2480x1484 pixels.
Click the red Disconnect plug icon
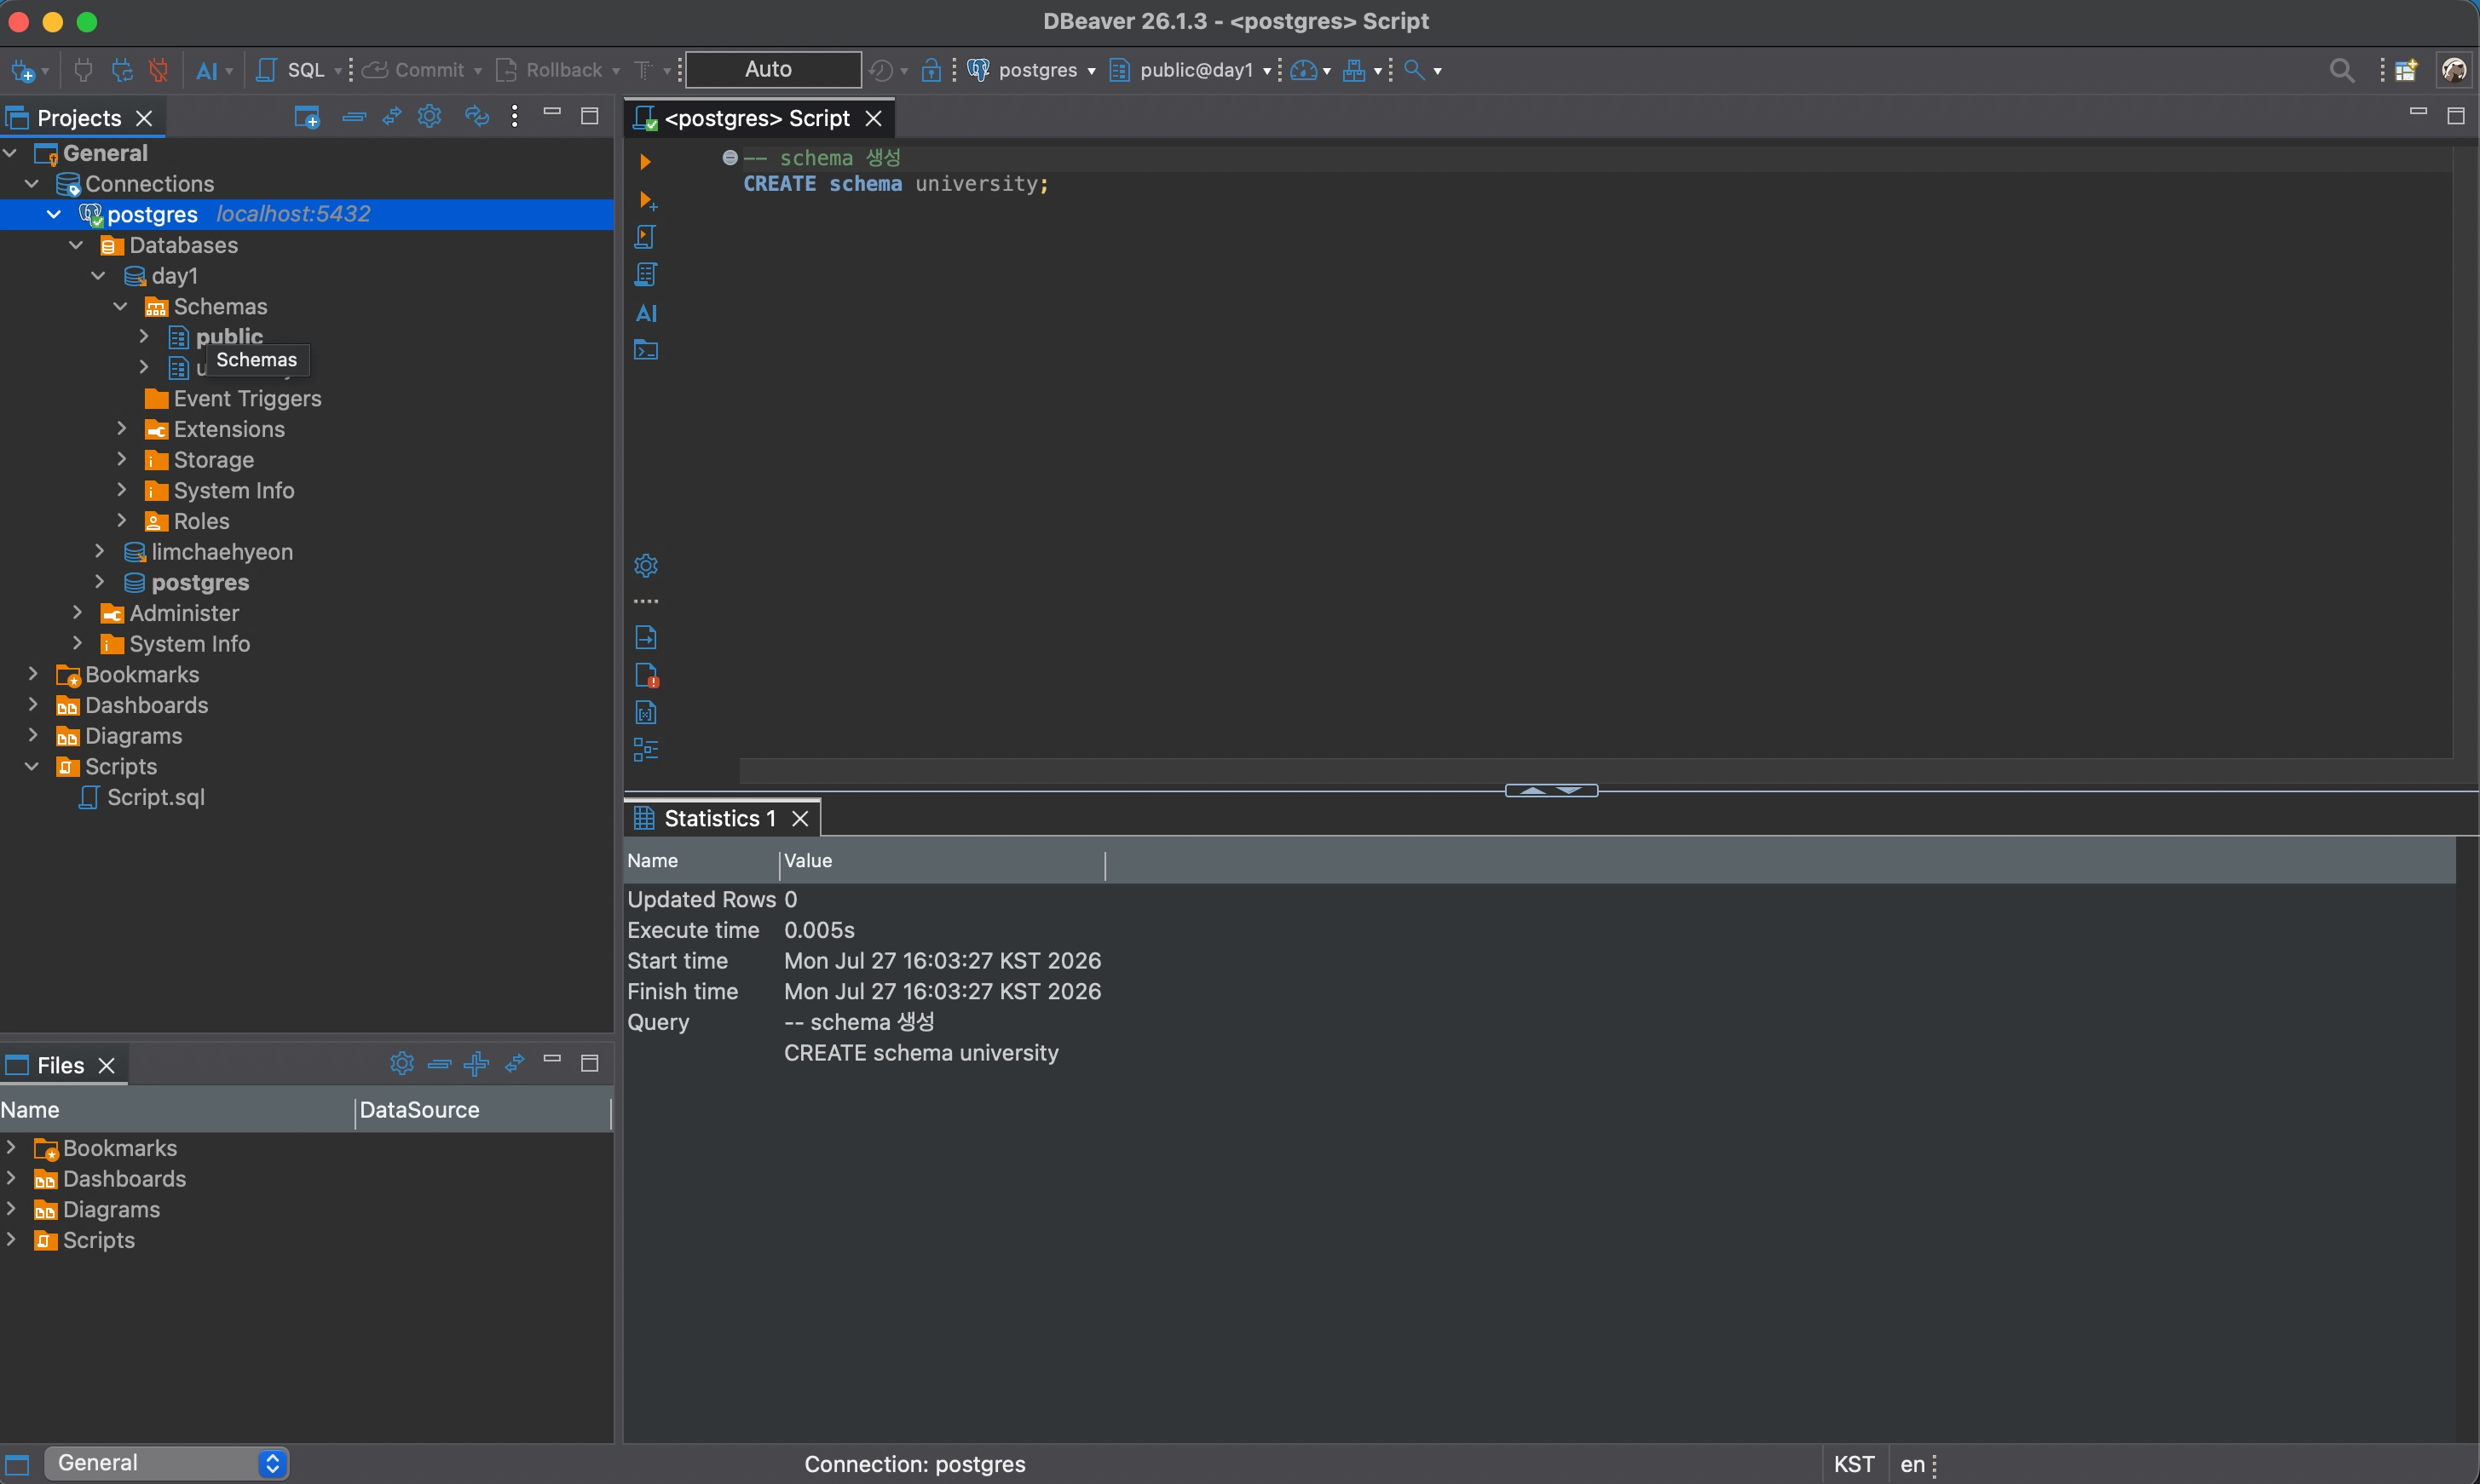tap(158, 70)
